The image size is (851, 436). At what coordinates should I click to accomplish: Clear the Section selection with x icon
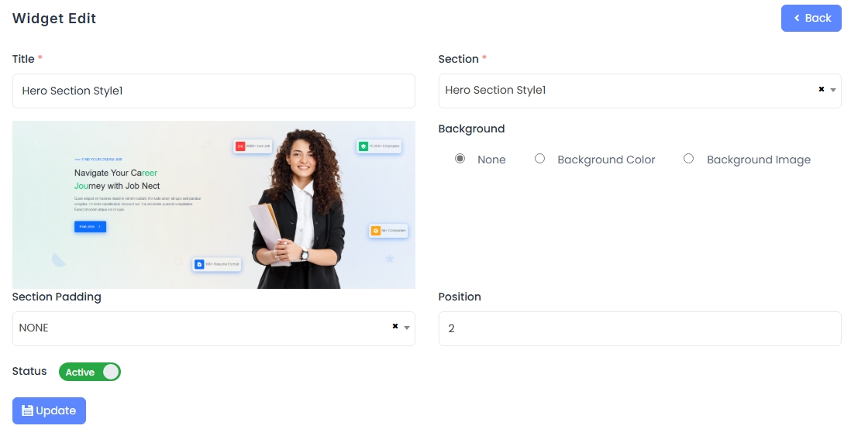point(821,89)
